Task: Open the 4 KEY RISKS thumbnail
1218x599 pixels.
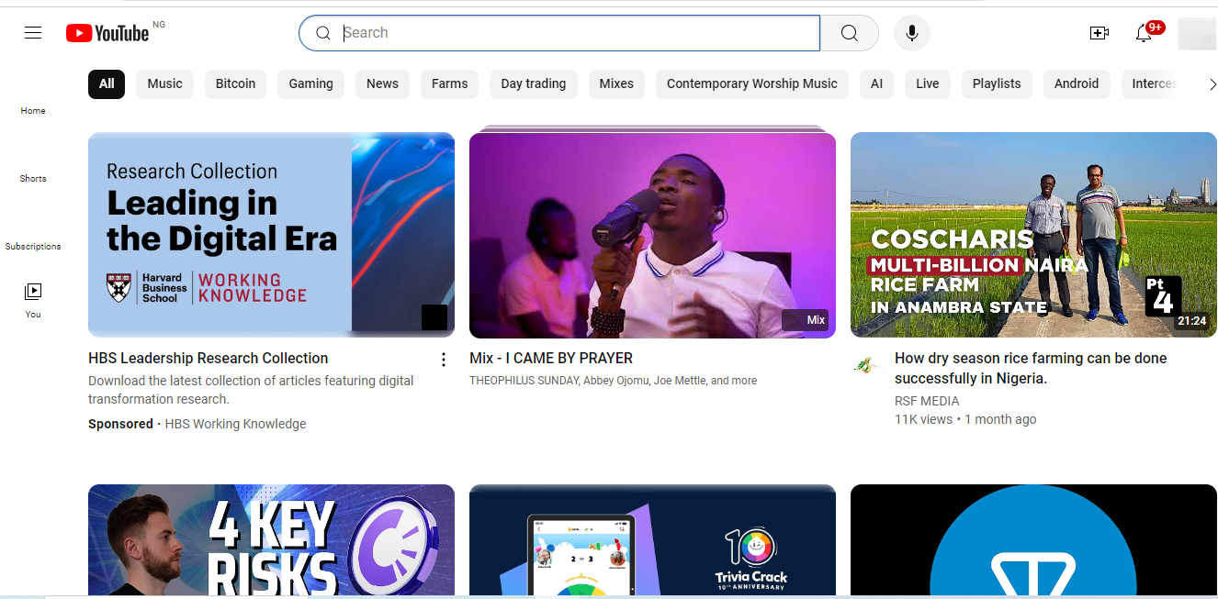Action: (271, 540)
